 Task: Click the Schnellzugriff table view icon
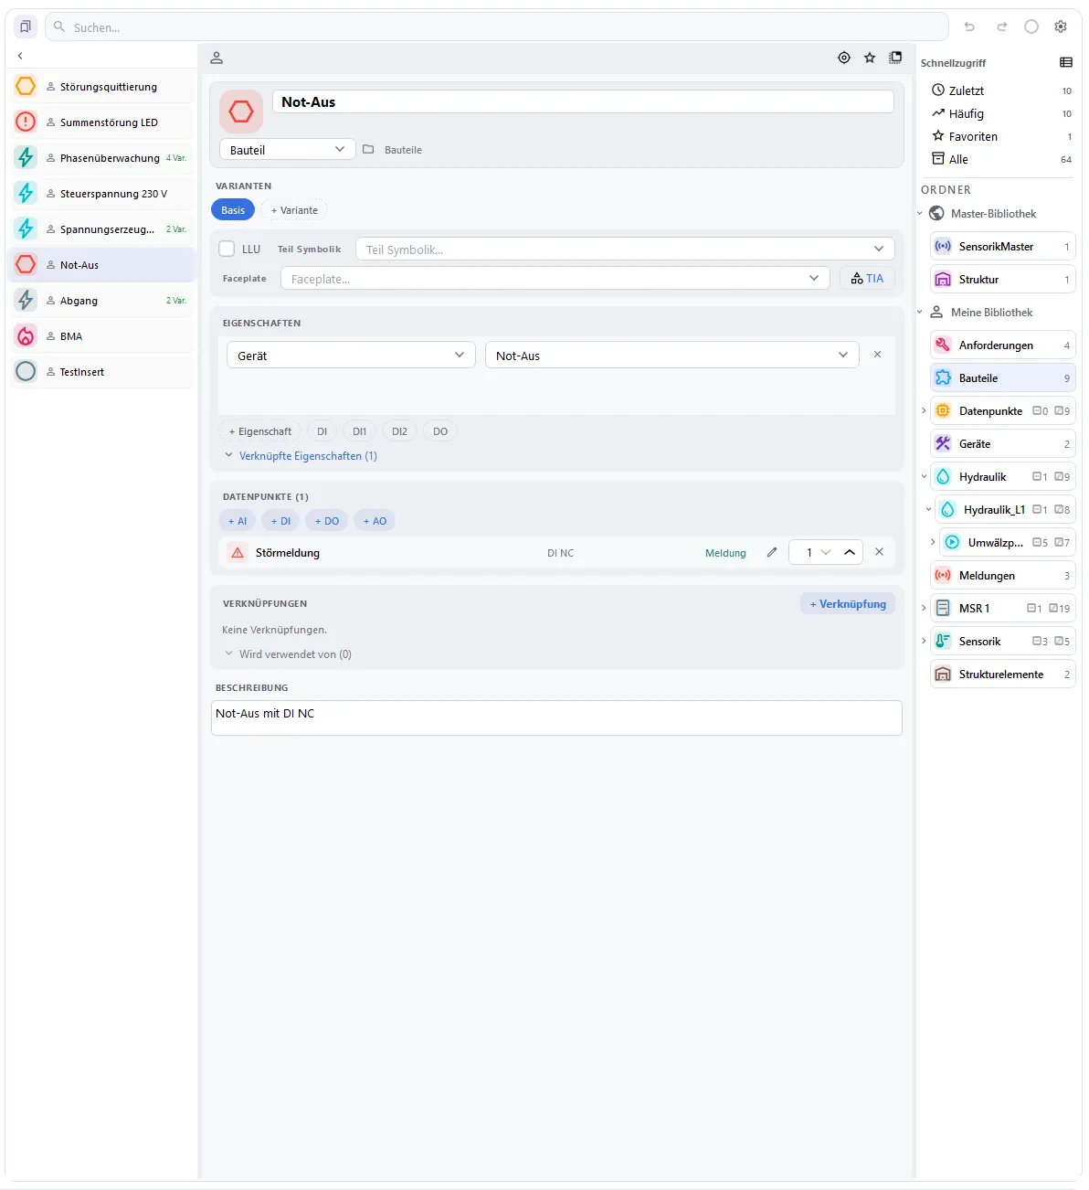1066,62
